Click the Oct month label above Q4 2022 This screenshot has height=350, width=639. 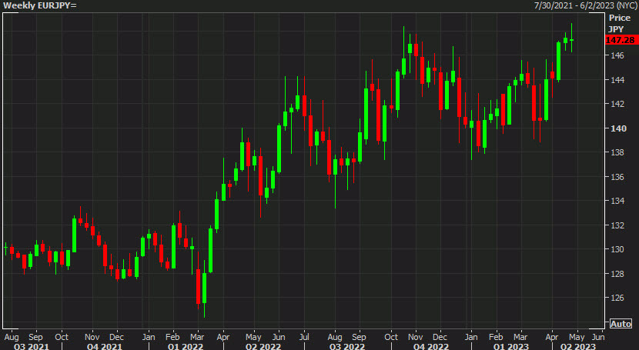391,337
